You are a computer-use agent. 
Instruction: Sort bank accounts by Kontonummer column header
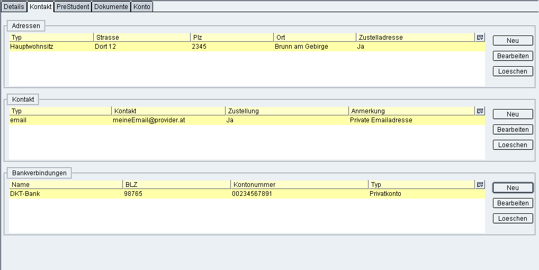pyautogui.click(x=299, y=185)
